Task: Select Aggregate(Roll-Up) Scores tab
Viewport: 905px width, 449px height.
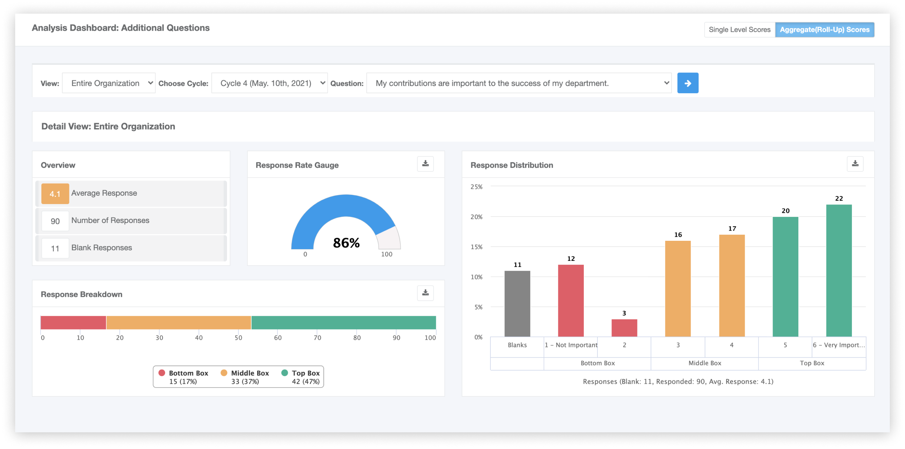Action: [x=825, y=30]
